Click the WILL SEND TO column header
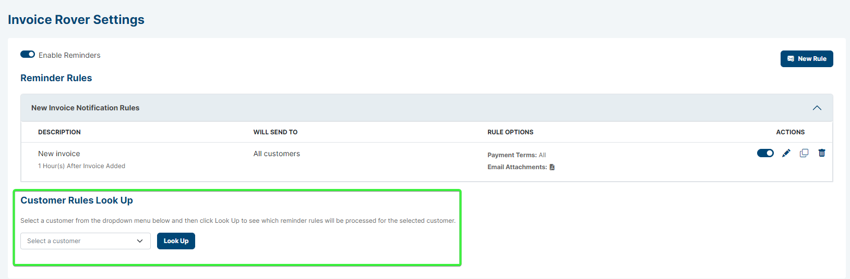The width and height of the screenshot is (850, 279). coord(276,132)
